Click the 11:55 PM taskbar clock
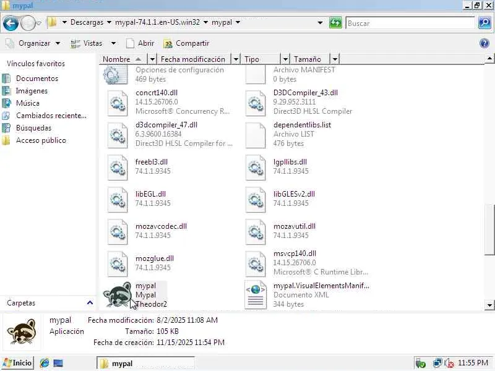 point(473,363)
